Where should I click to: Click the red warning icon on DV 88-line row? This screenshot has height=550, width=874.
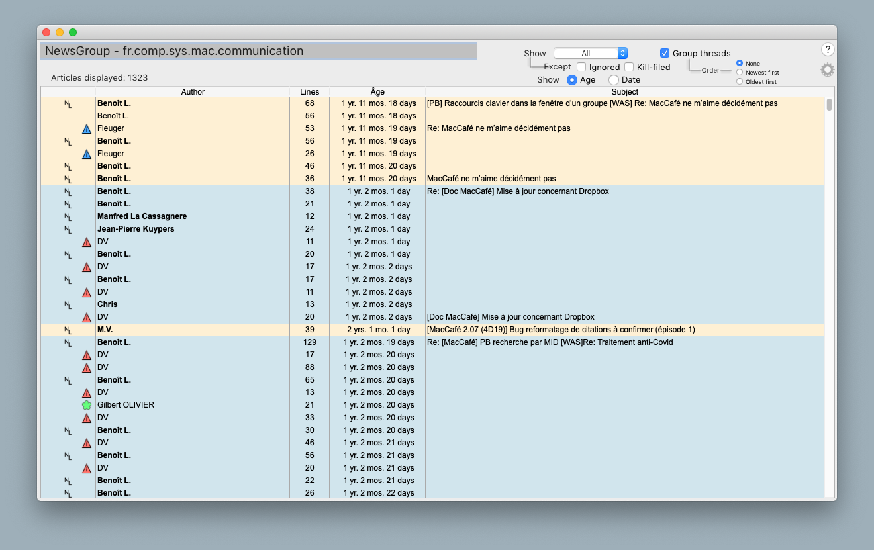86,367
